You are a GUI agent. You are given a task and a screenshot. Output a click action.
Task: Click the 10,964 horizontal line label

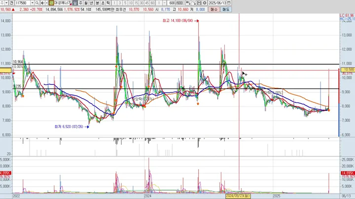coord(18,62)
